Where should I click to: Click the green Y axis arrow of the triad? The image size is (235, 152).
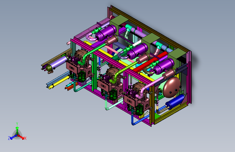(17, 130)
